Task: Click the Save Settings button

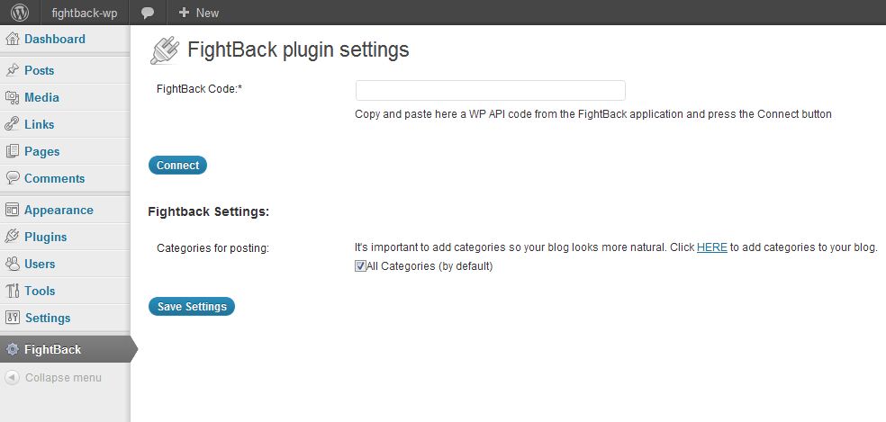Action: pyautogui.click(x=192, y=306)
